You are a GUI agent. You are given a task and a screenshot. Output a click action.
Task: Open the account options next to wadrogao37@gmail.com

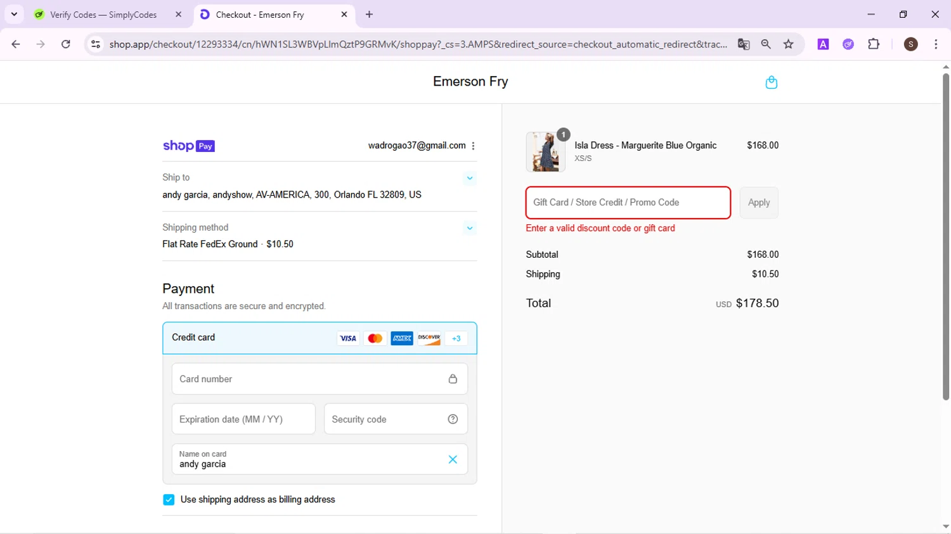click(473, 146)
